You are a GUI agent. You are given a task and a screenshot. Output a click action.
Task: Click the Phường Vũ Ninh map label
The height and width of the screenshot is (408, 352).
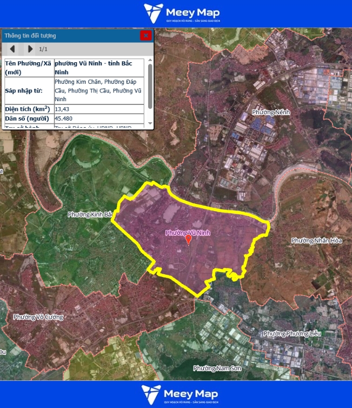[187, 233]
